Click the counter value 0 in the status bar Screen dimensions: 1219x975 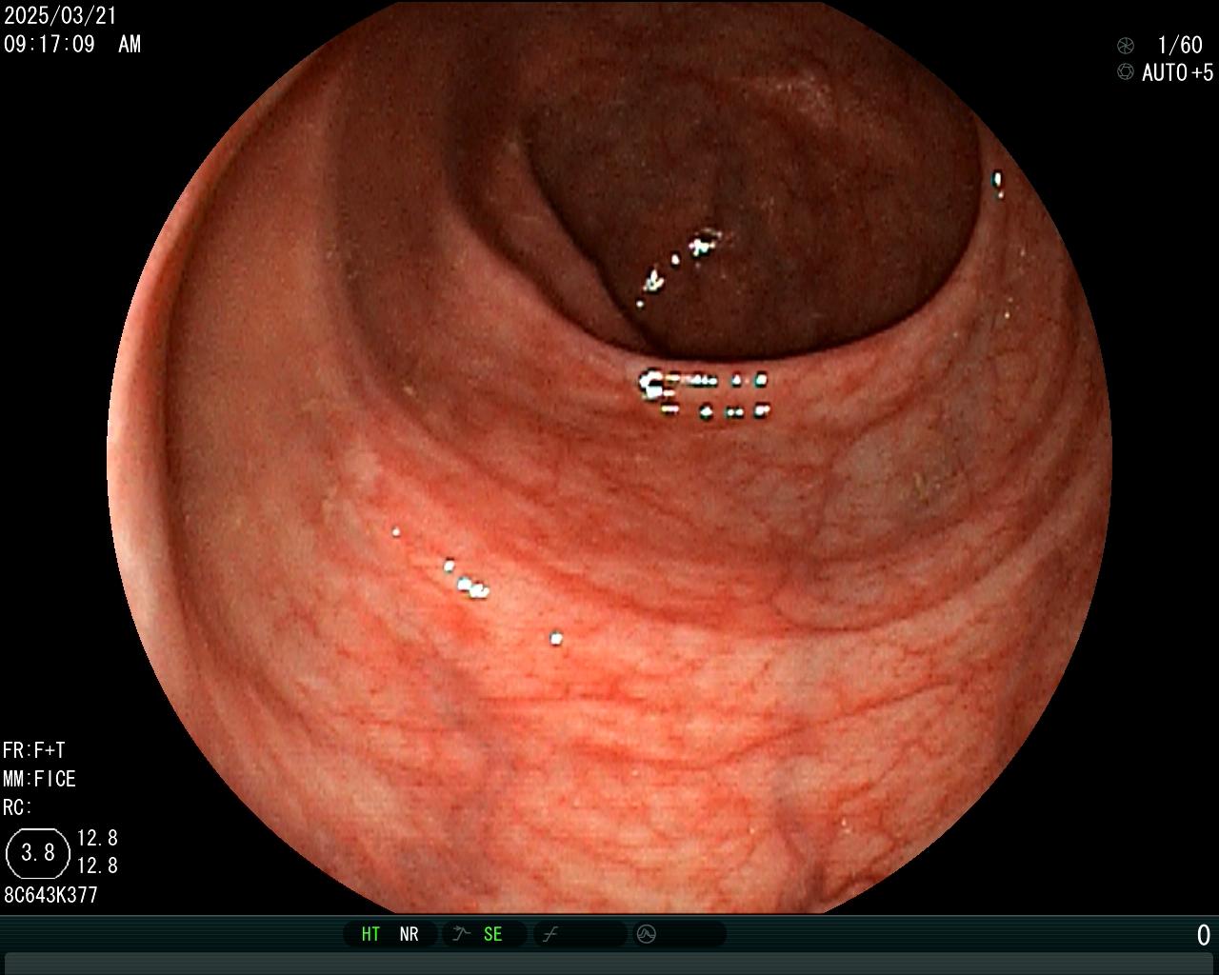tap(1204, 935)
